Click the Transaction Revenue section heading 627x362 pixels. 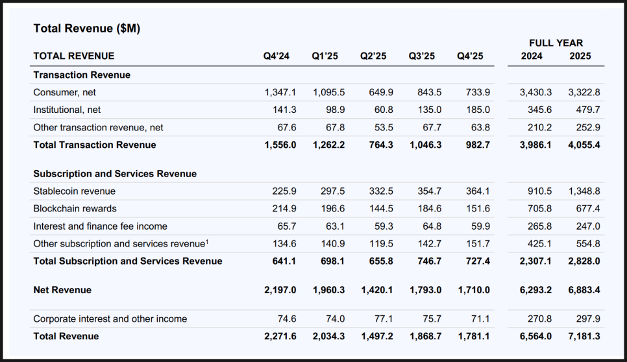click(x=82, y=75)
